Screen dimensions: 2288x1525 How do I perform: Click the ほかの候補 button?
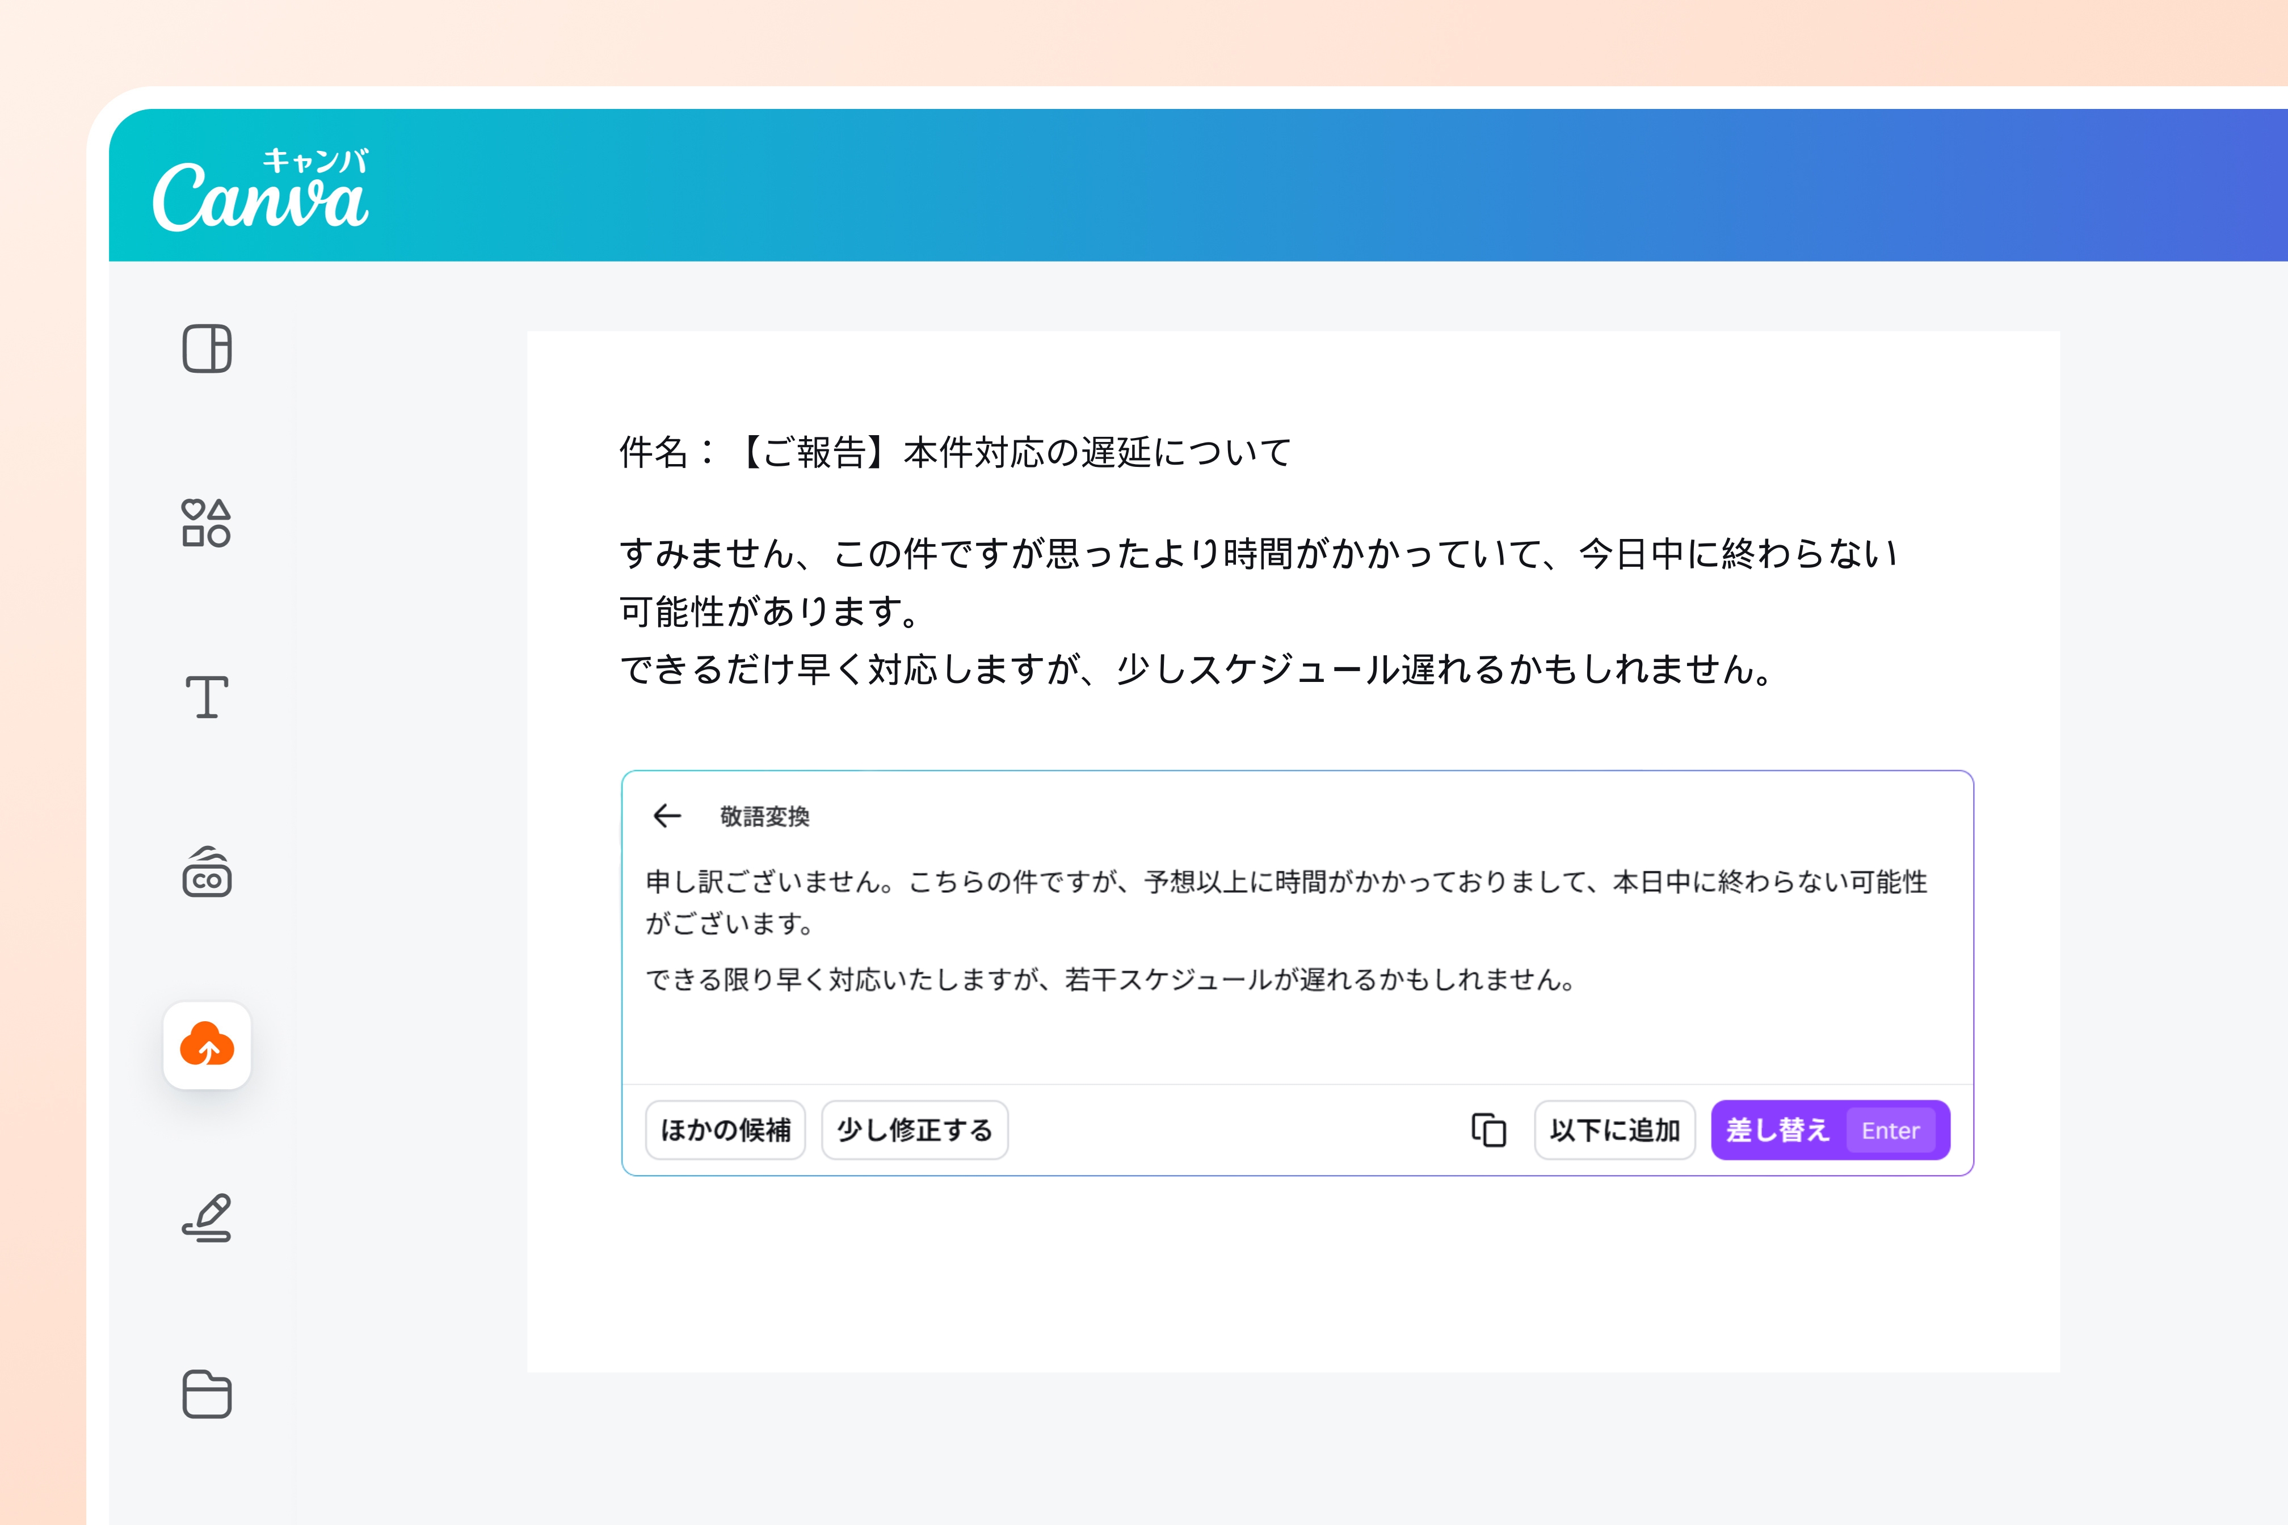726,1130
